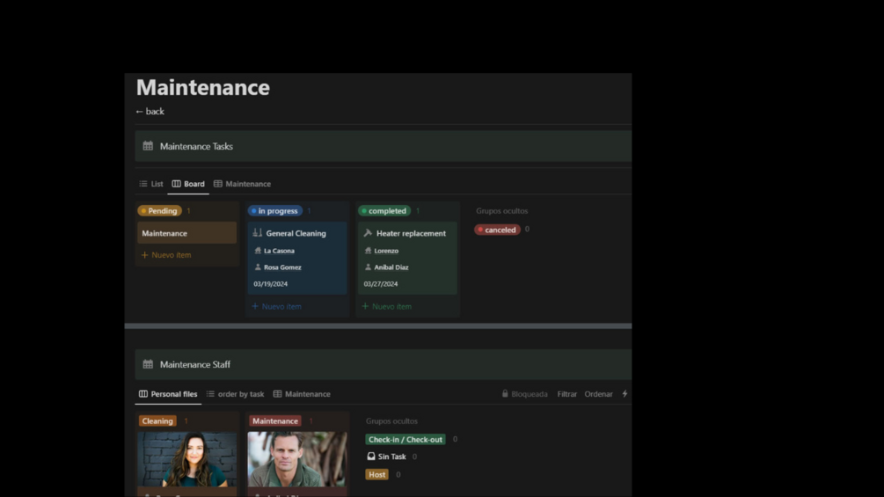Open the Maintenance Staff database title
This screenshot has width=884, height=497.
(x=195, y=364)
